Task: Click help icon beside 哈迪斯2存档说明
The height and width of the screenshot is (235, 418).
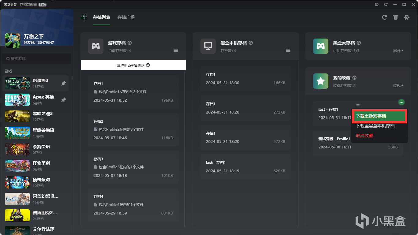Action: 148,65
